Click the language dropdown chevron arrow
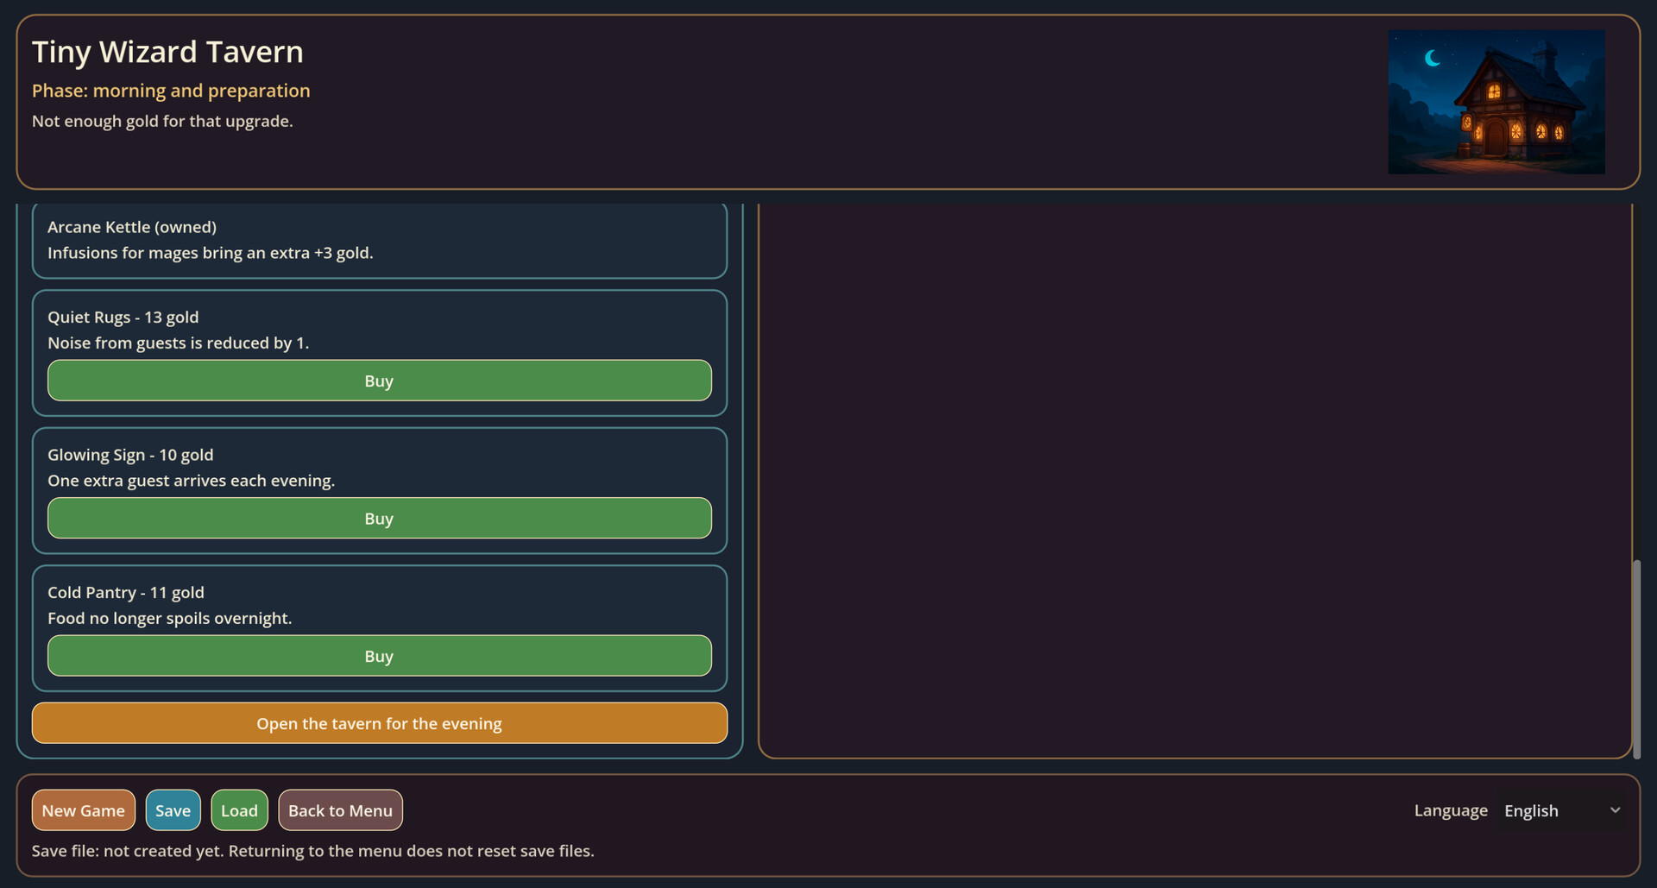 point(1615,810)
